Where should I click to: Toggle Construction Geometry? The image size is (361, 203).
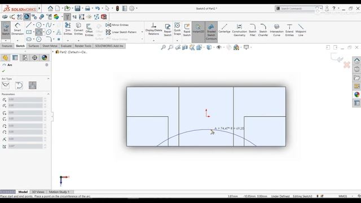tap(239, 30)
